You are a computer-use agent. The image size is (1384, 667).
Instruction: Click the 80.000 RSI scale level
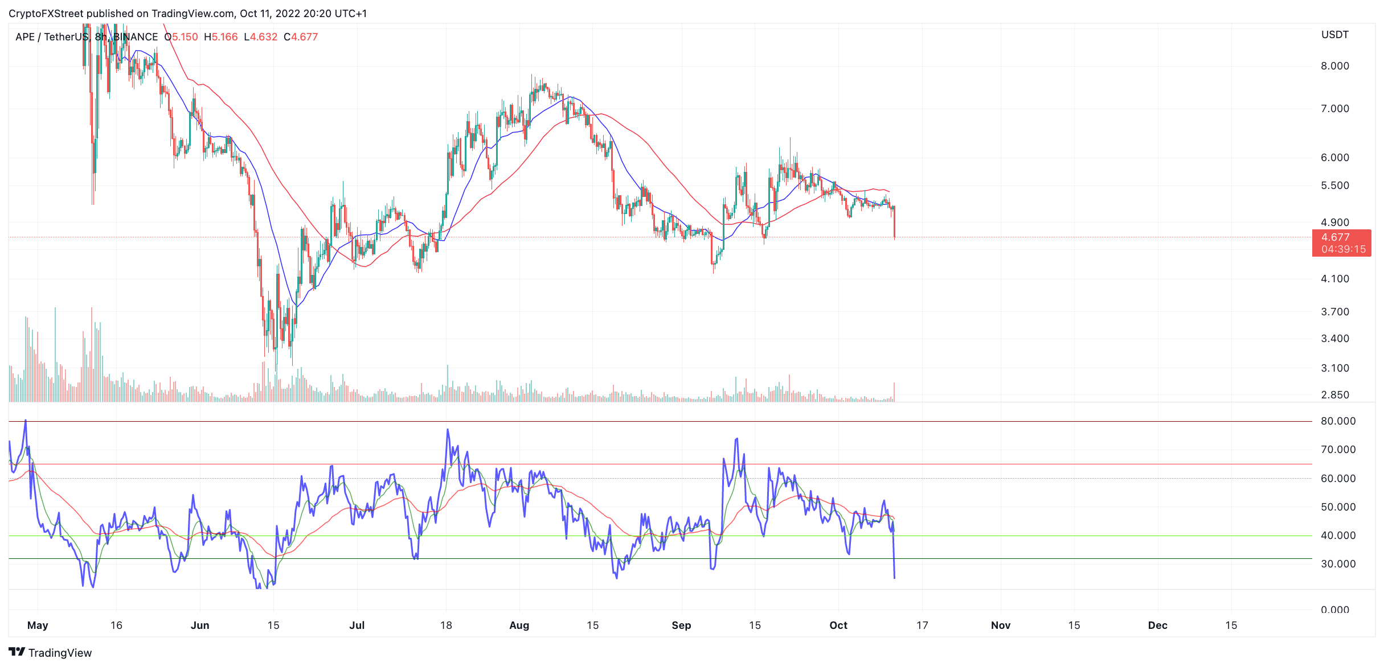click(1338, 421)
